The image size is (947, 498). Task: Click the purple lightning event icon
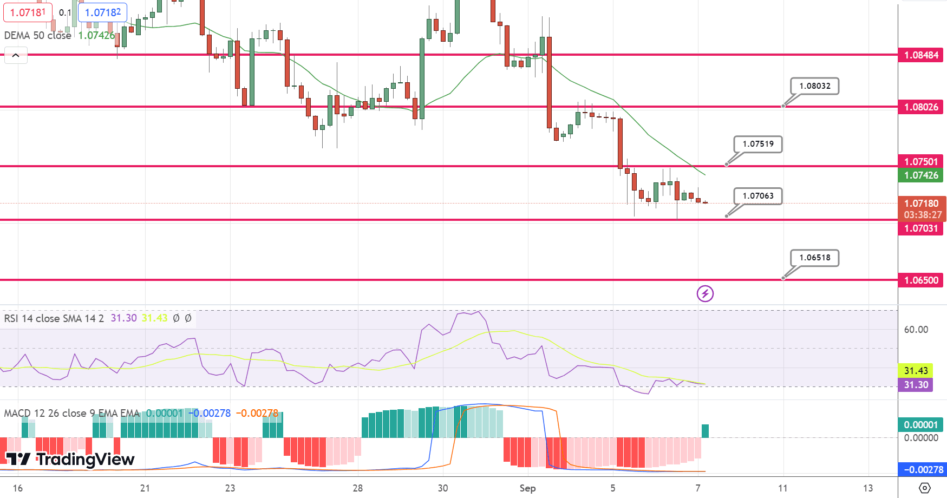point(705,294)
